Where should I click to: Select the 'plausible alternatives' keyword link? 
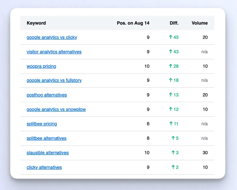pyautogui.click(x=48, y=153)
